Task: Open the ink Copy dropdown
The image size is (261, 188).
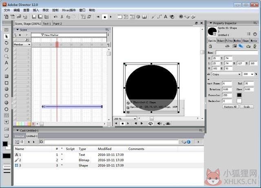Action: click(x=226, y=74)
